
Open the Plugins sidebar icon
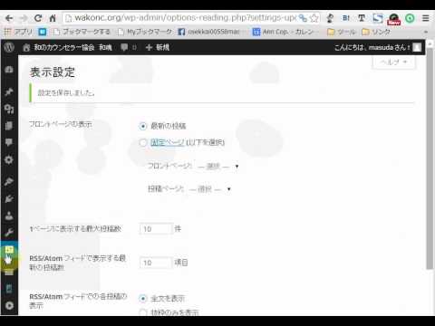tap(9, 198)
